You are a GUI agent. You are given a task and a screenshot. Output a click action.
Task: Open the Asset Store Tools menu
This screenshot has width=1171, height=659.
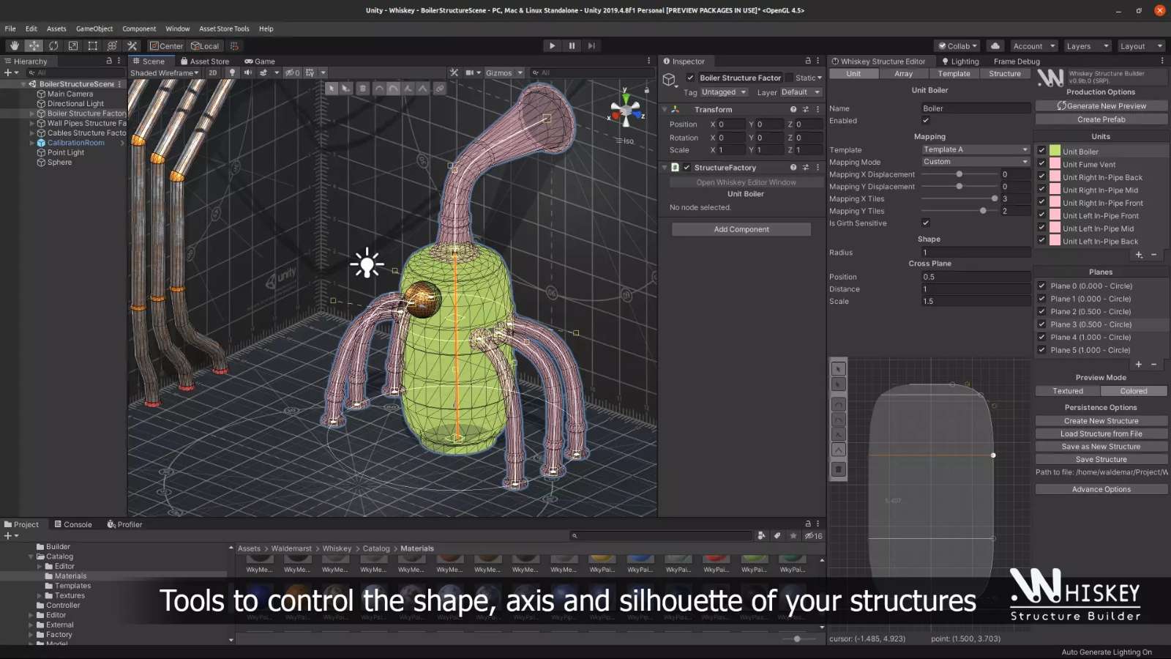pyautogui.click(x=224, y=29)
